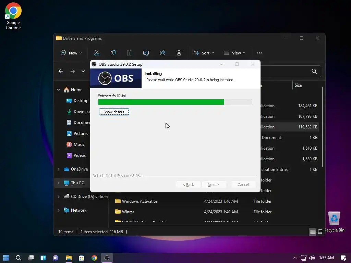Go forward with Explorer forward arrow
Viewport: 351px width, 263px height.
point(73,71)
